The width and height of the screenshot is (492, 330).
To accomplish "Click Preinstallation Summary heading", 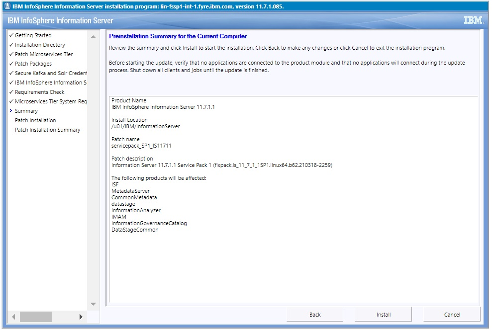I will pyautogui.click(x=178, y=36).
